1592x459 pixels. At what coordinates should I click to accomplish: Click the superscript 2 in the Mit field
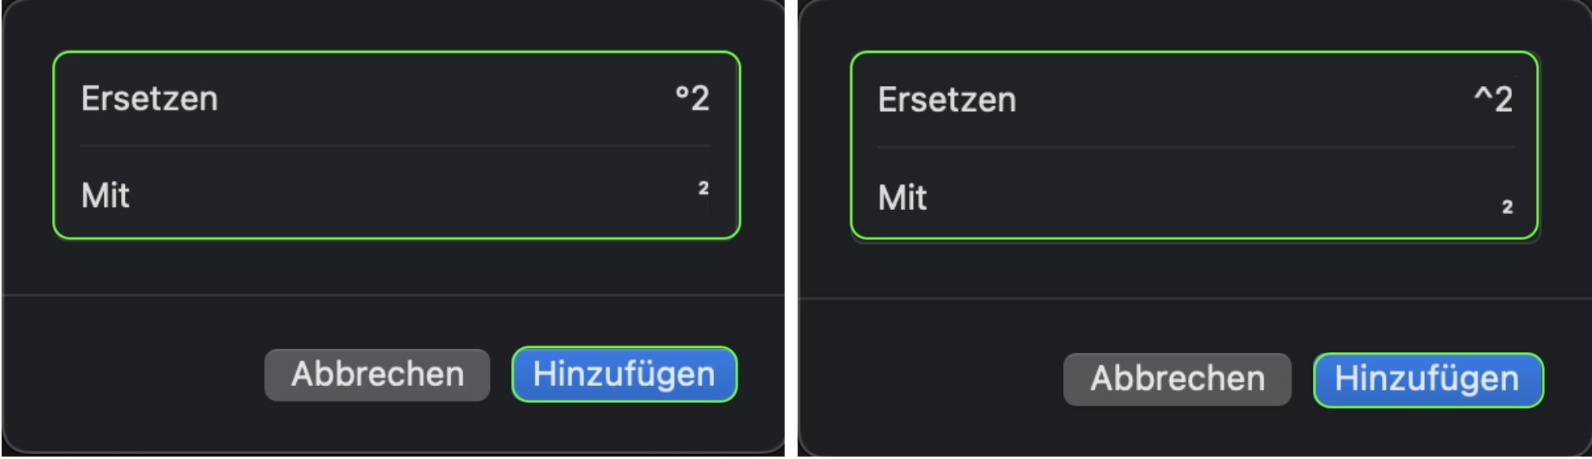pyautogui.click(x=703, y=188)
